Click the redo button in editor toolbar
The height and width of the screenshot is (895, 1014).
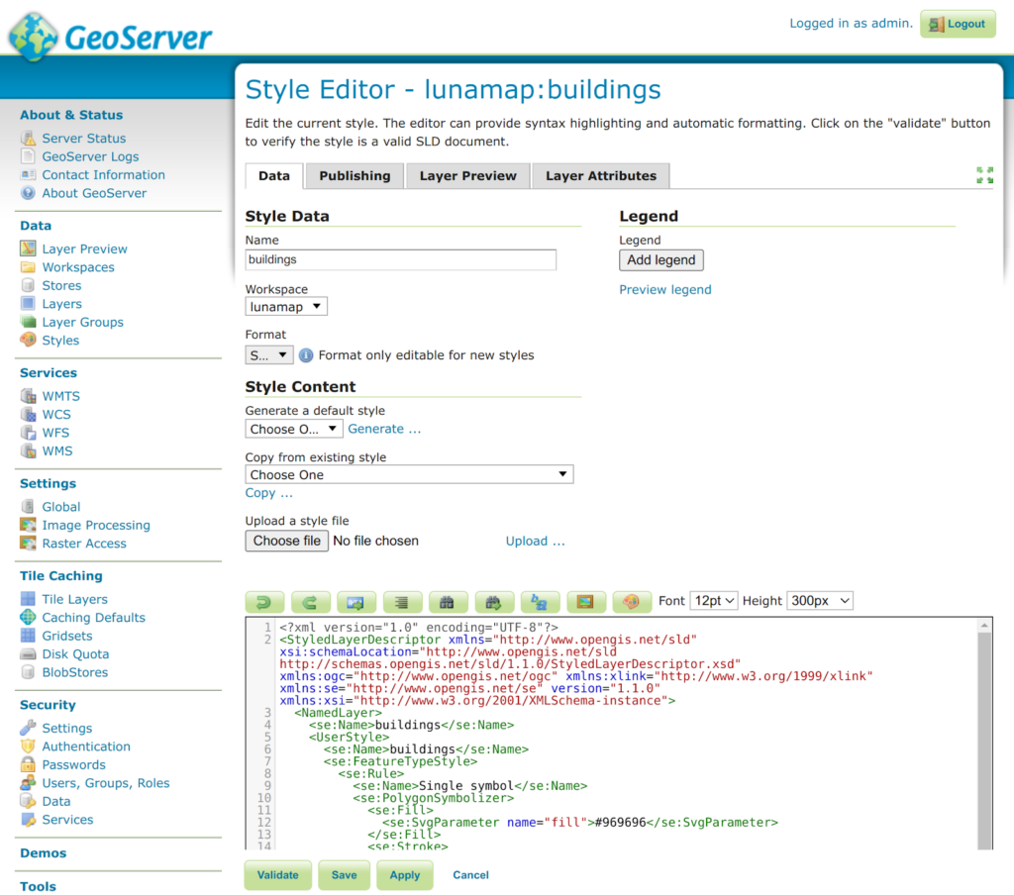[310, 601]
